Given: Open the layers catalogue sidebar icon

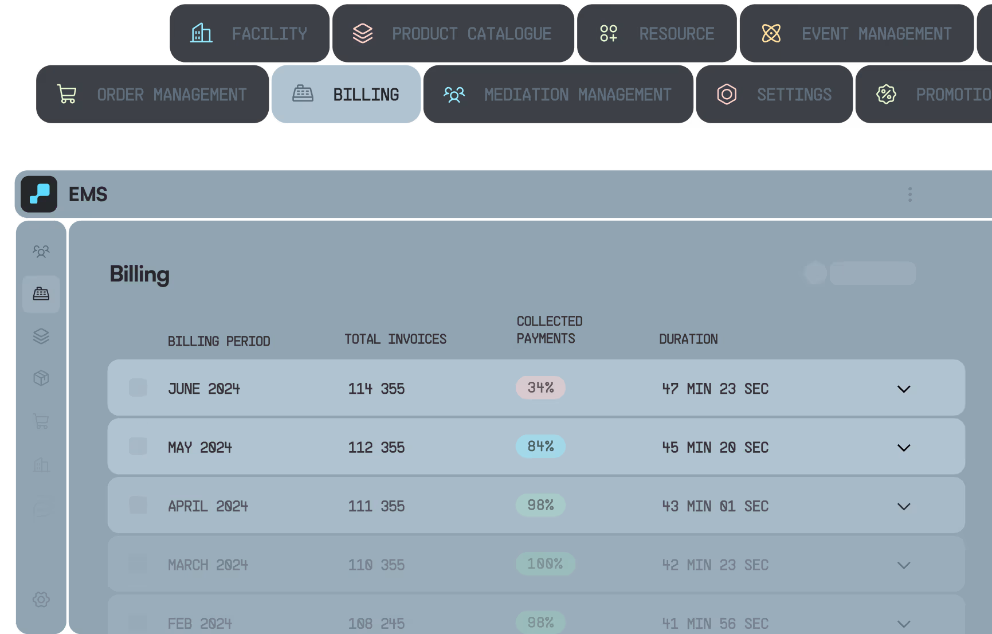Looking at the screenshot, I should [x=41, y=336].
